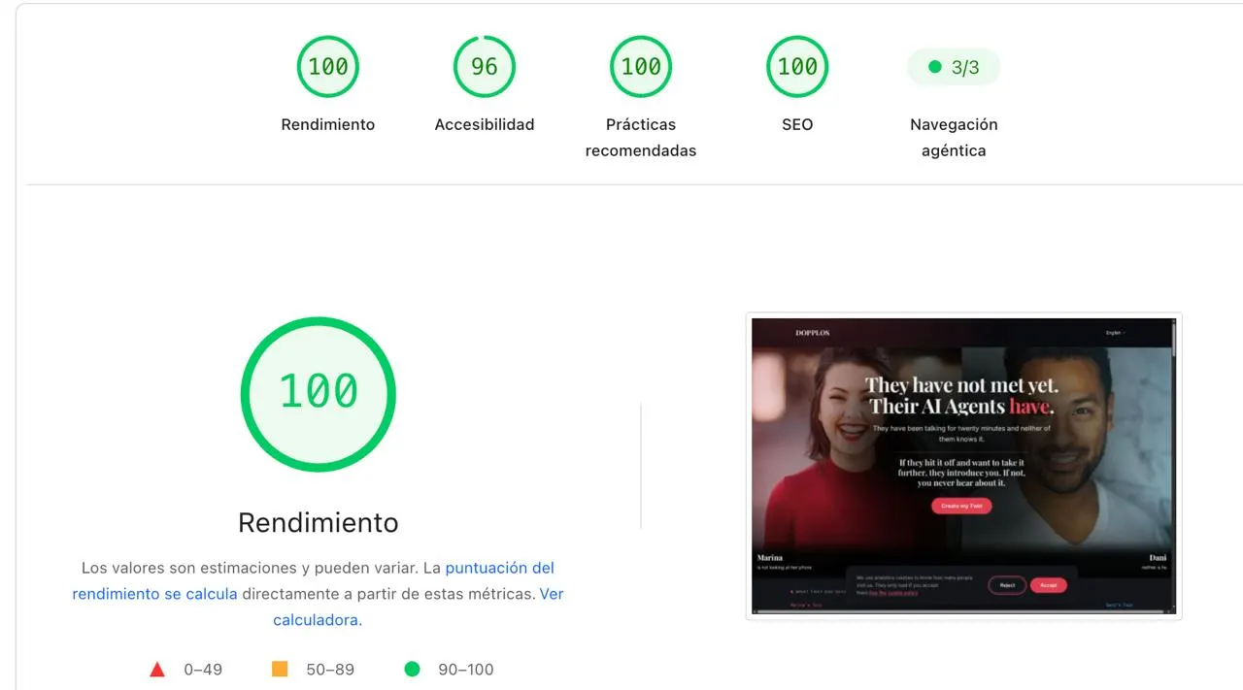
Task: Click the large 100 performance gauge
Action: tap(319, 393)
